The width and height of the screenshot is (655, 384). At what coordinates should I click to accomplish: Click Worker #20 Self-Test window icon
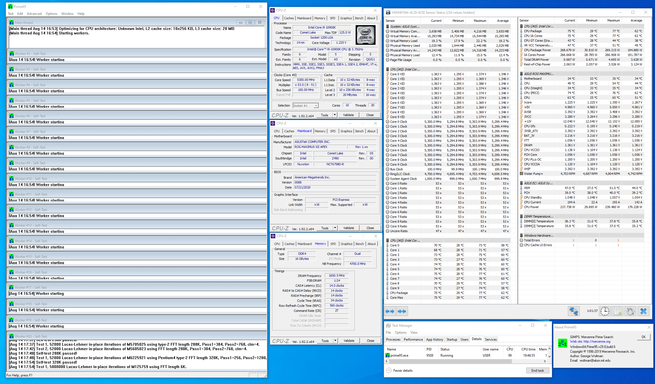pyautogui.click(x=11, y=336)
